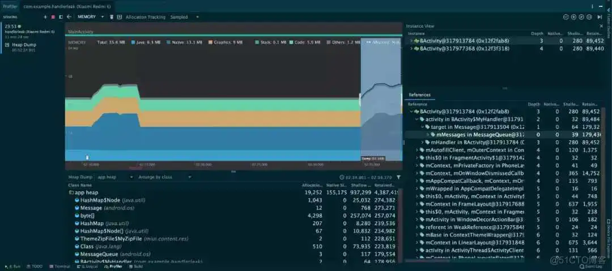
Task: Close the Instance View panel
Action: [602, 26]
